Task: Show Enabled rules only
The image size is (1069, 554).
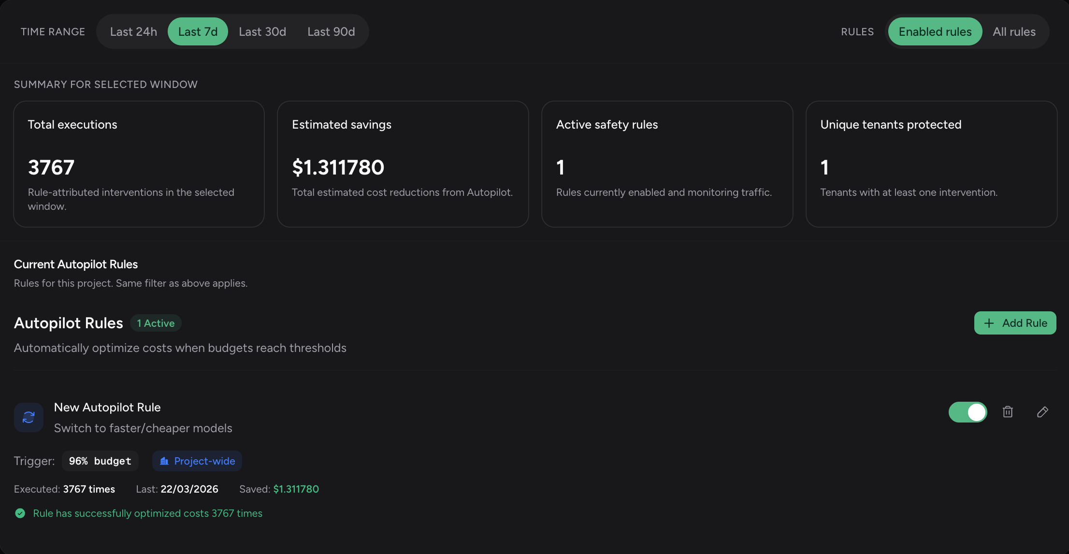Action: [x=935, y=32]
